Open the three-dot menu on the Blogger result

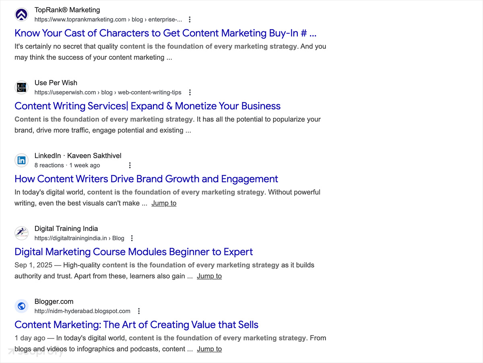point(139,311)
